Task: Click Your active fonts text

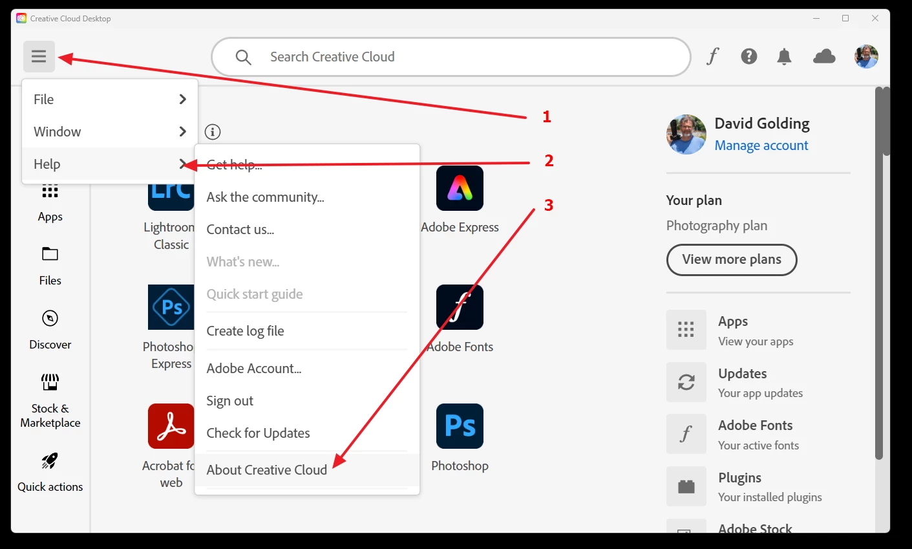Action: point(758,446)
